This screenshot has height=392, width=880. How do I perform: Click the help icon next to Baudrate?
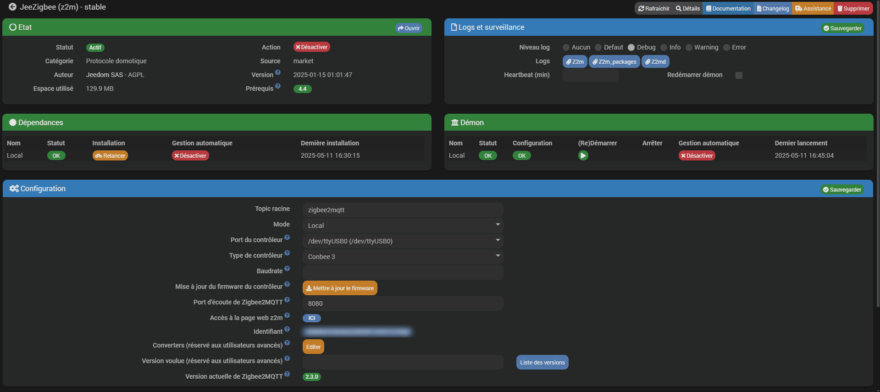pyautogui.click(x=287, y=269)
